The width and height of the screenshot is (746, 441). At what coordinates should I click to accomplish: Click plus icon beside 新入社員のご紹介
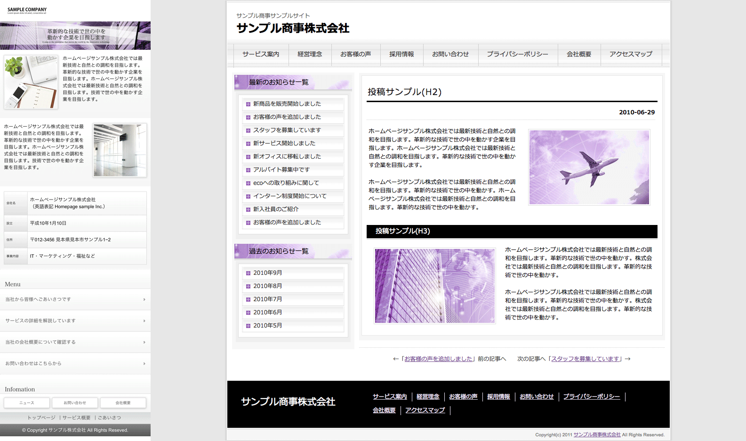tap(248, 209)
